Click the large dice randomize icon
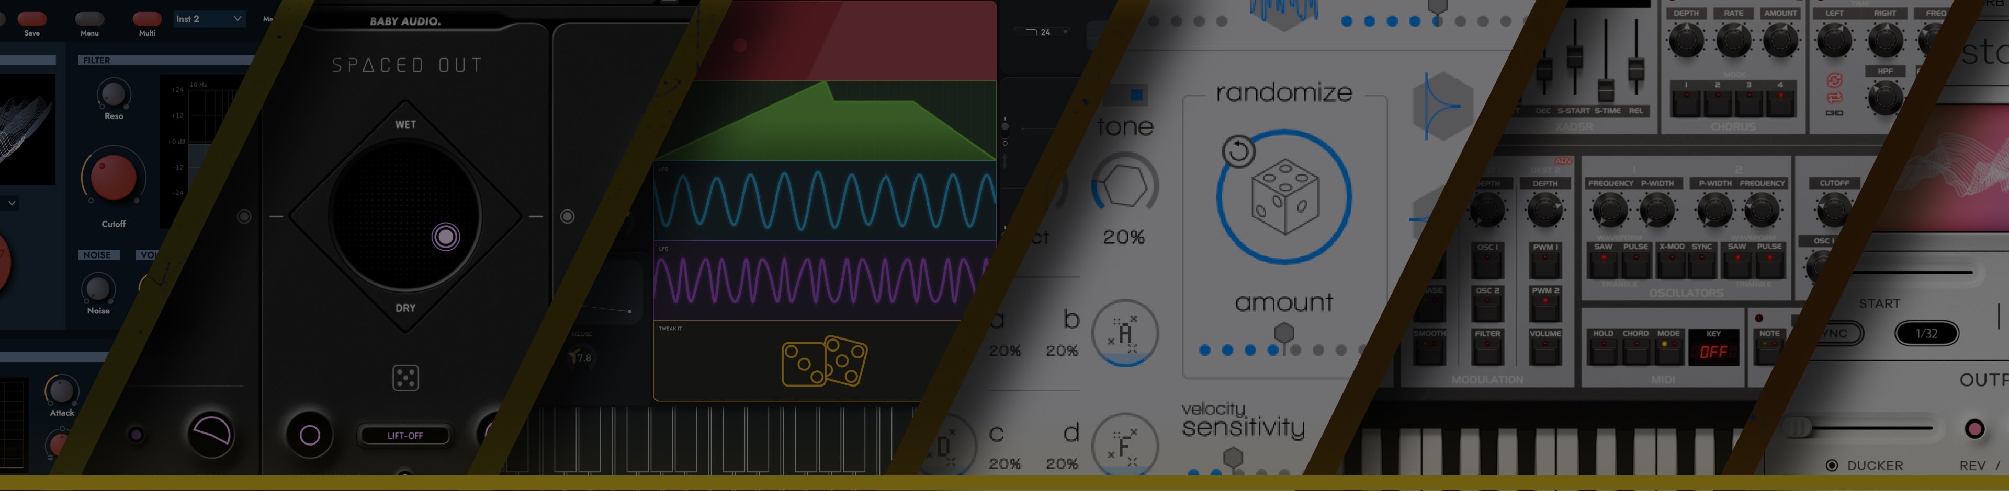The width and height of the screenshot is (2009, 491). pyautogui.click(x=1284, y=197)
